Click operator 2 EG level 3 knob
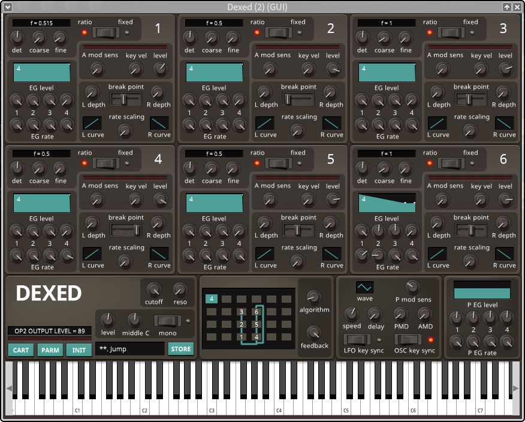This screenshot has height=422, width=525. coord(222,100)
